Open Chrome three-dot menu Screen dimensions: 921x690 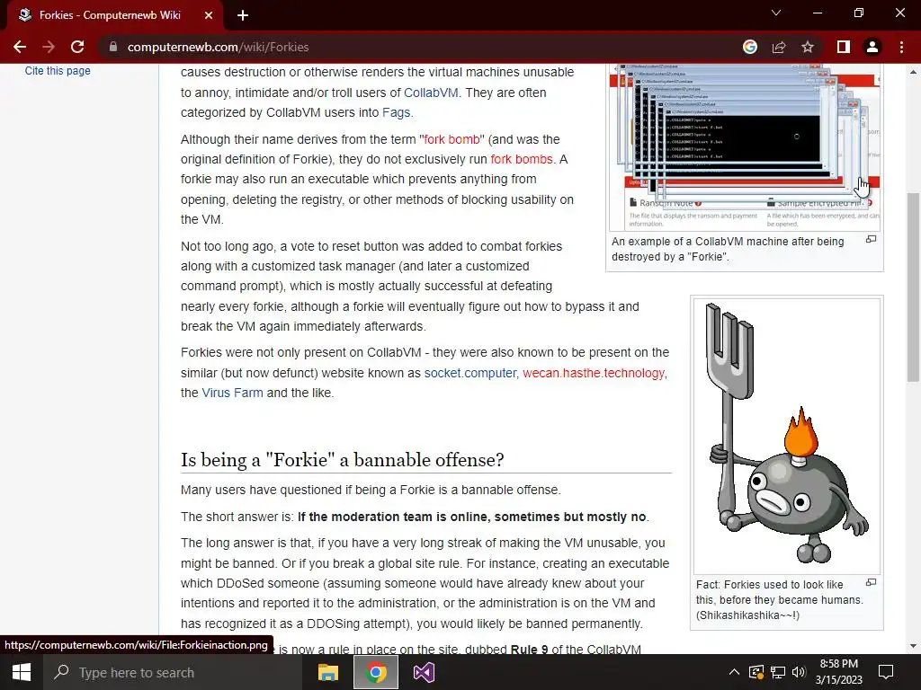pyautogui.click(x=901, y=47)
